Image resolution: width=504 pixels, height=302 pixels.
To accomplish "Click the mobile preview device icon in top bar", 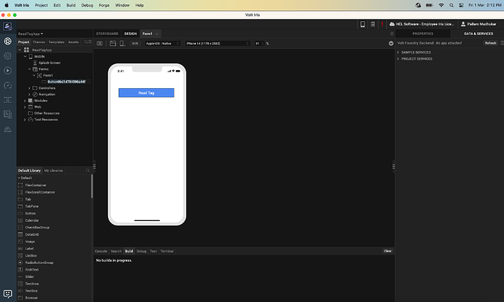I will click(x=362, y=24).
